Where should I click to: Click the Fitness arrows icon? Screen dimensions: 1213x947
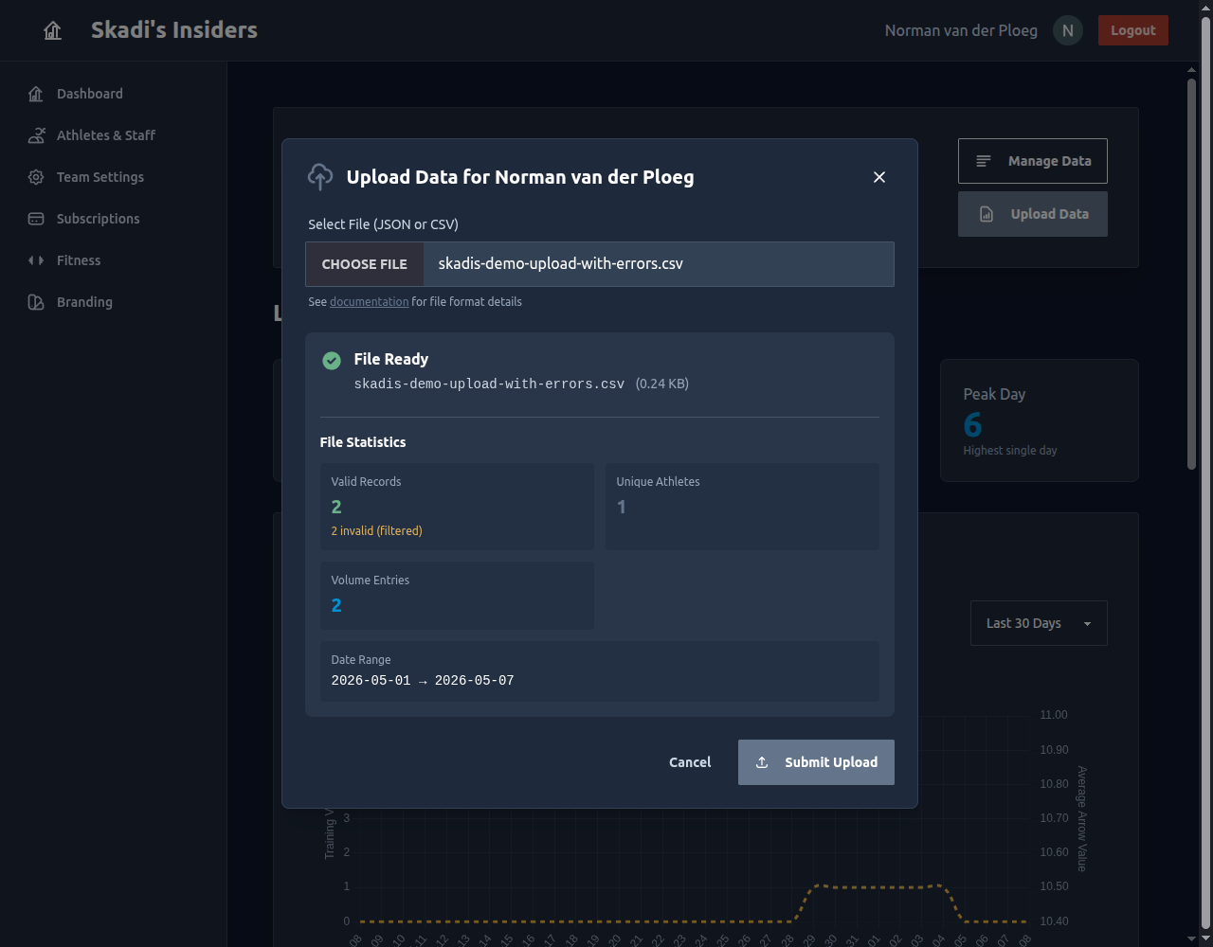(x=36, y=260)
